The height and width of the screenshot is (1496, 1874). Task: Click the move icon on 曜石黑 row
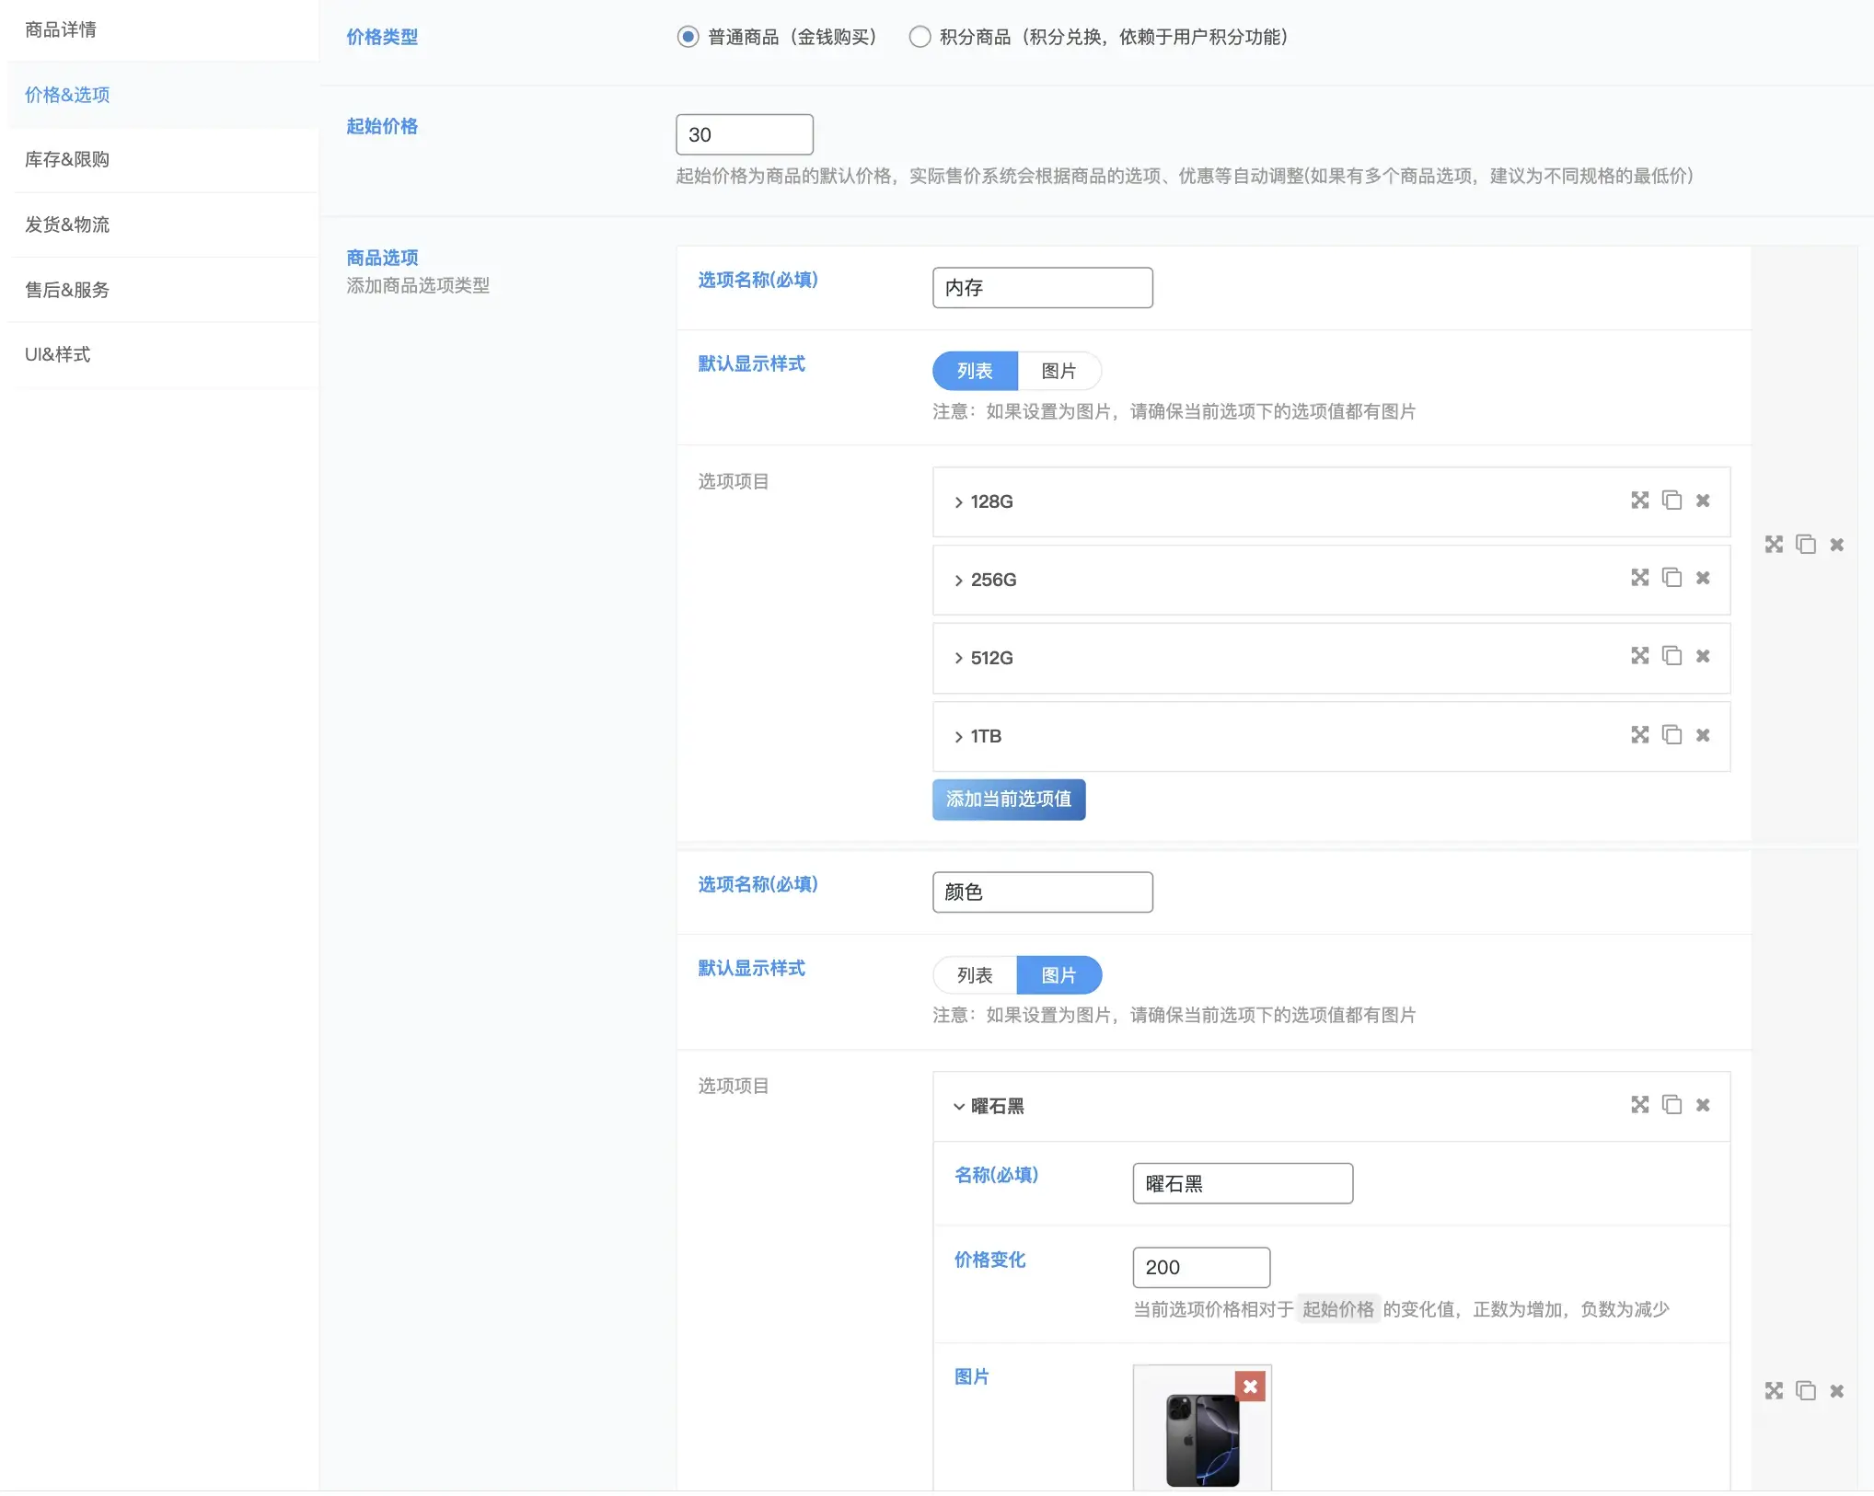pyautogui.click(x=1639, y=1105)
